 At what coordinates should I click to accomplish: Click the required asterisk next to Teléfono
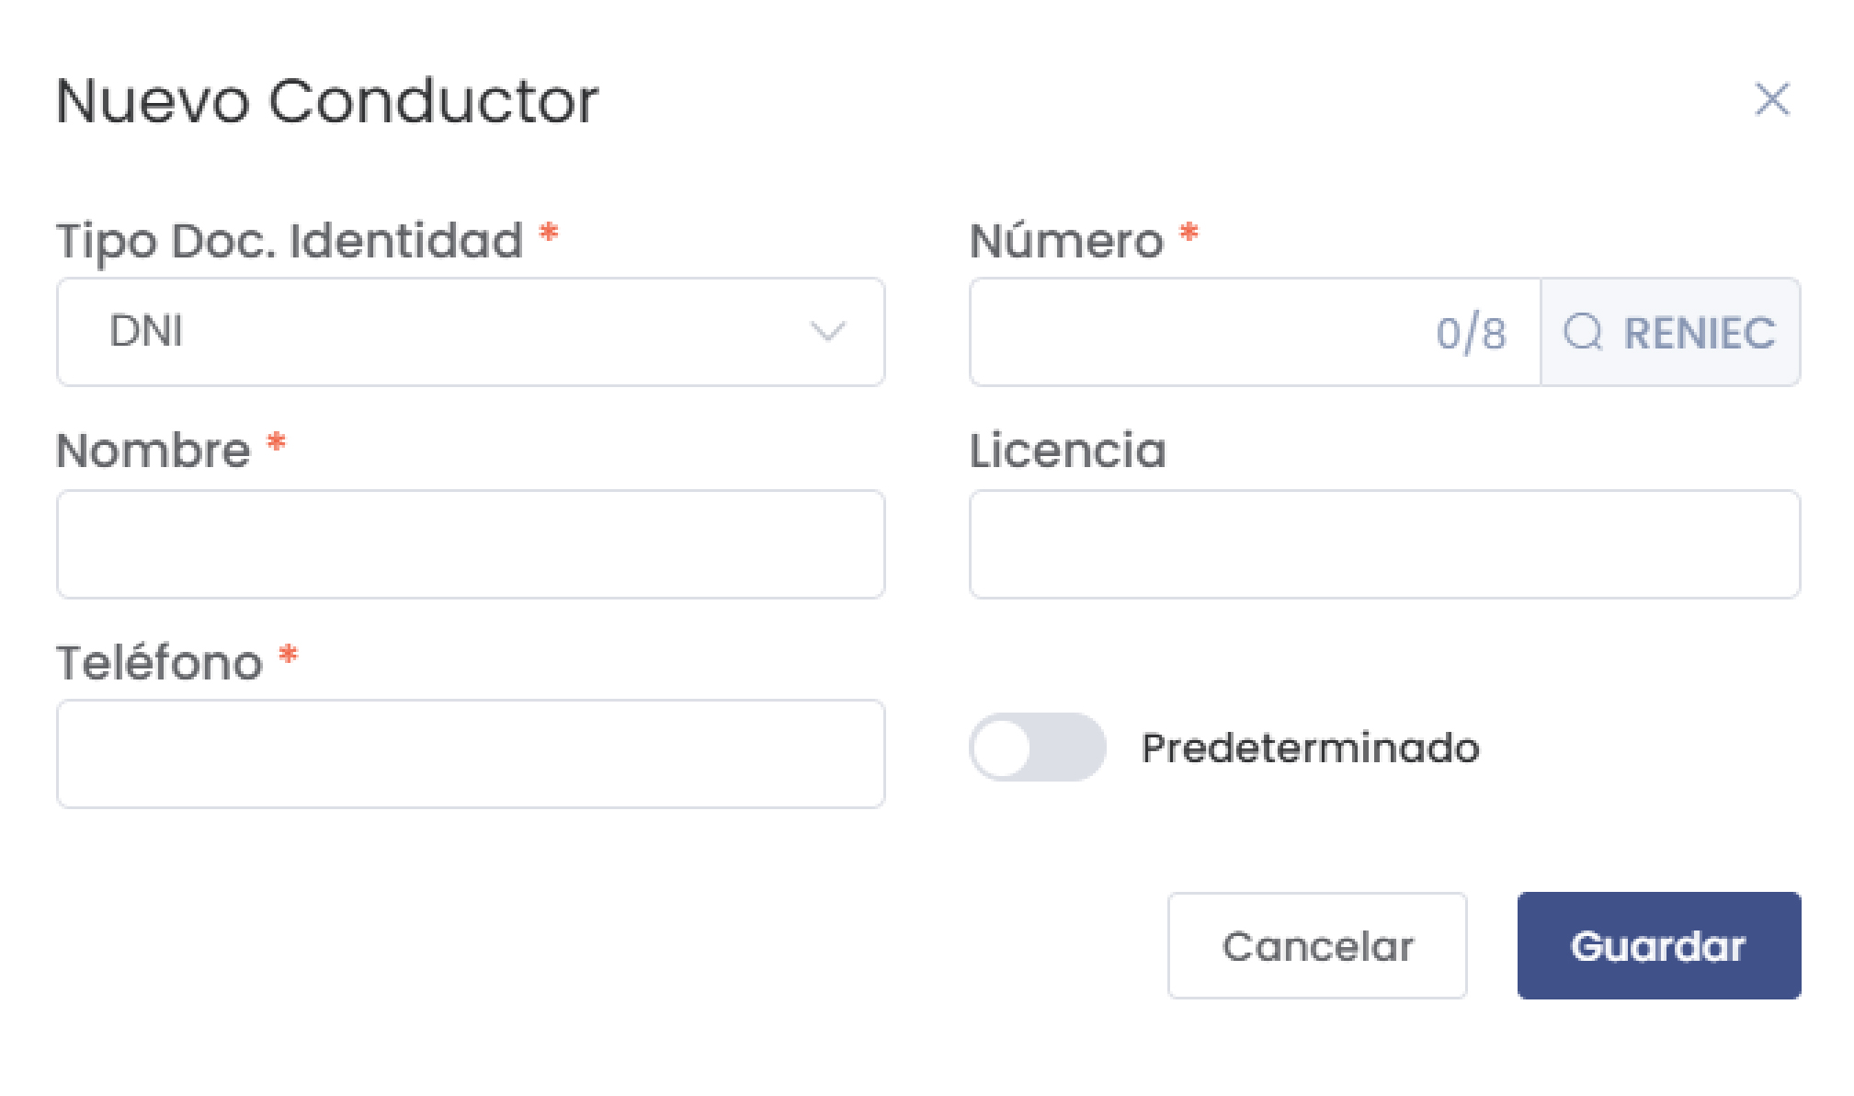(288, 657)
